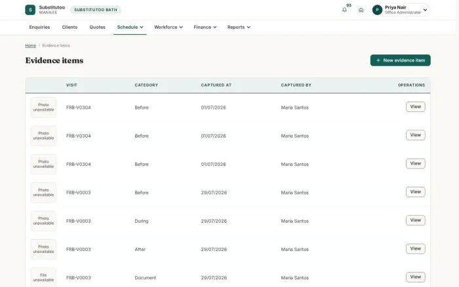459x287 pixels.
Task: Click the green Substitutoo S logo
Action: (x=30, y=10)
